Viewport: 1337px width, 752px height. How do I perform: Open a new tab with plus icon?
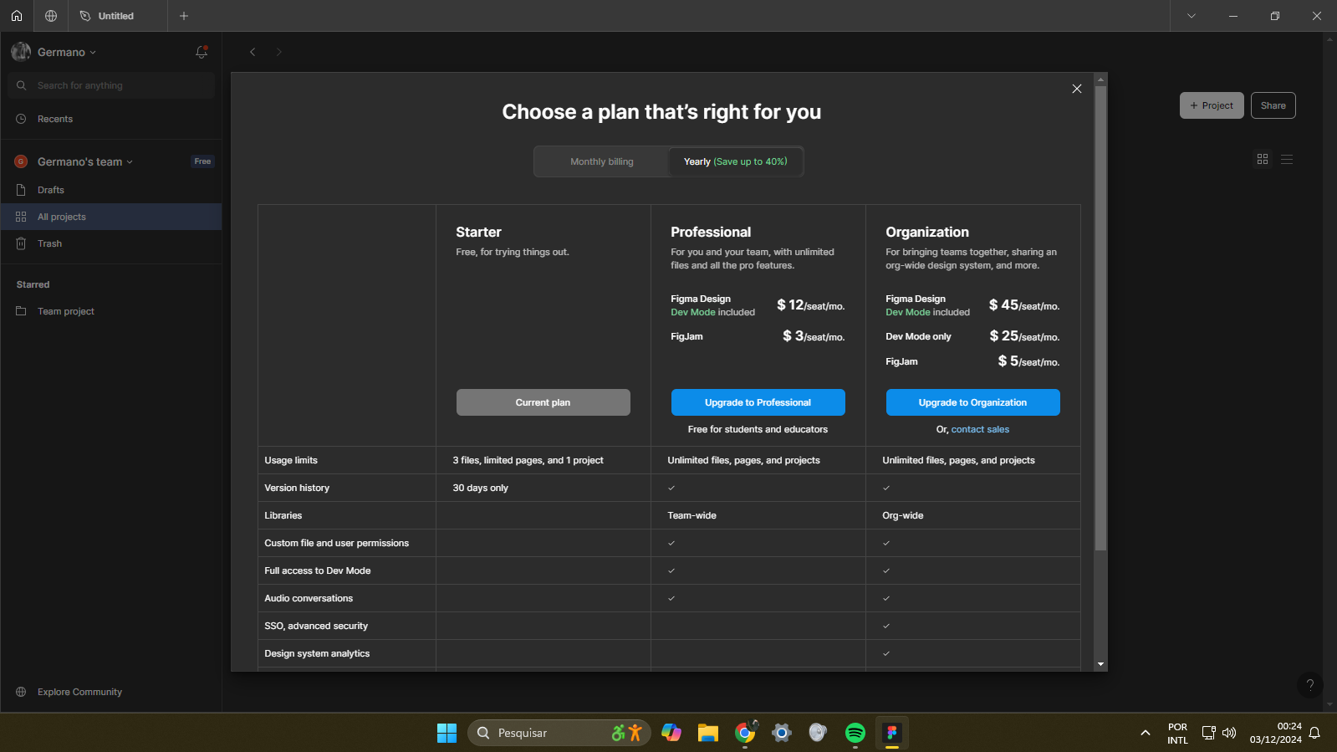tap(184, 16)
